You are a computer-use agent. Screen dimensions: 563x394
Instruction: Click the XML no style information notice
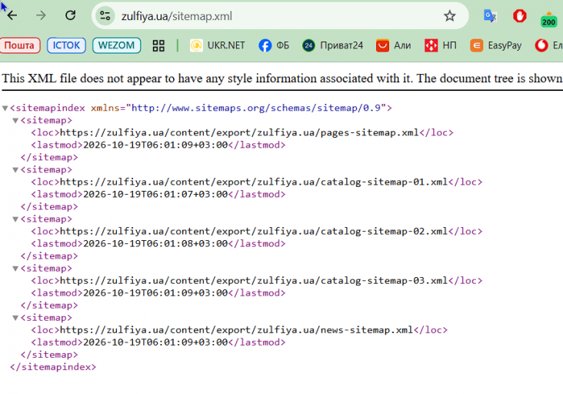coord(282,78)
